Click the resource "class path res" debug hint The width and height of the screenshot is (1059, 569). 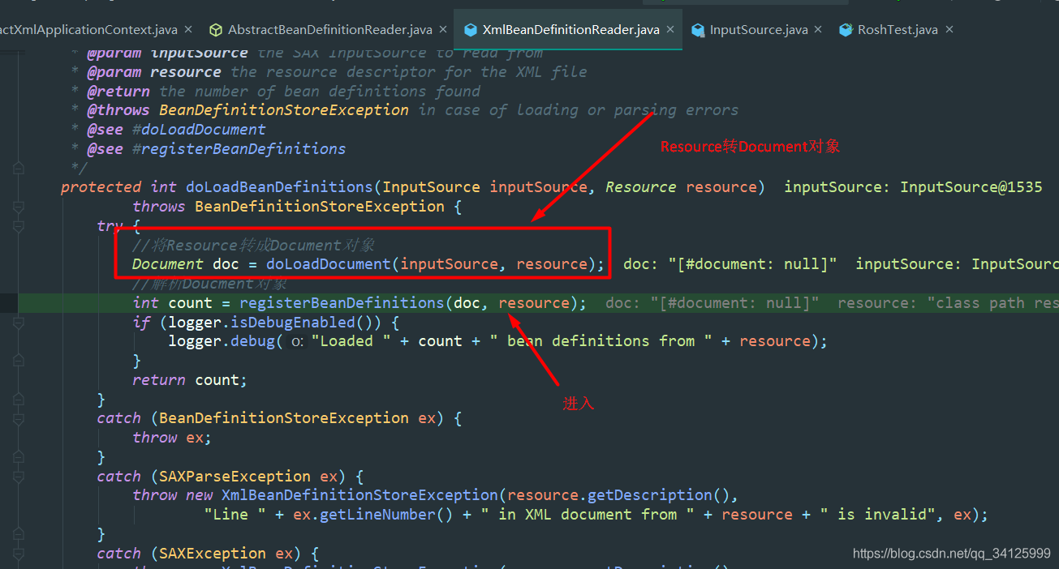coord(948,303)
